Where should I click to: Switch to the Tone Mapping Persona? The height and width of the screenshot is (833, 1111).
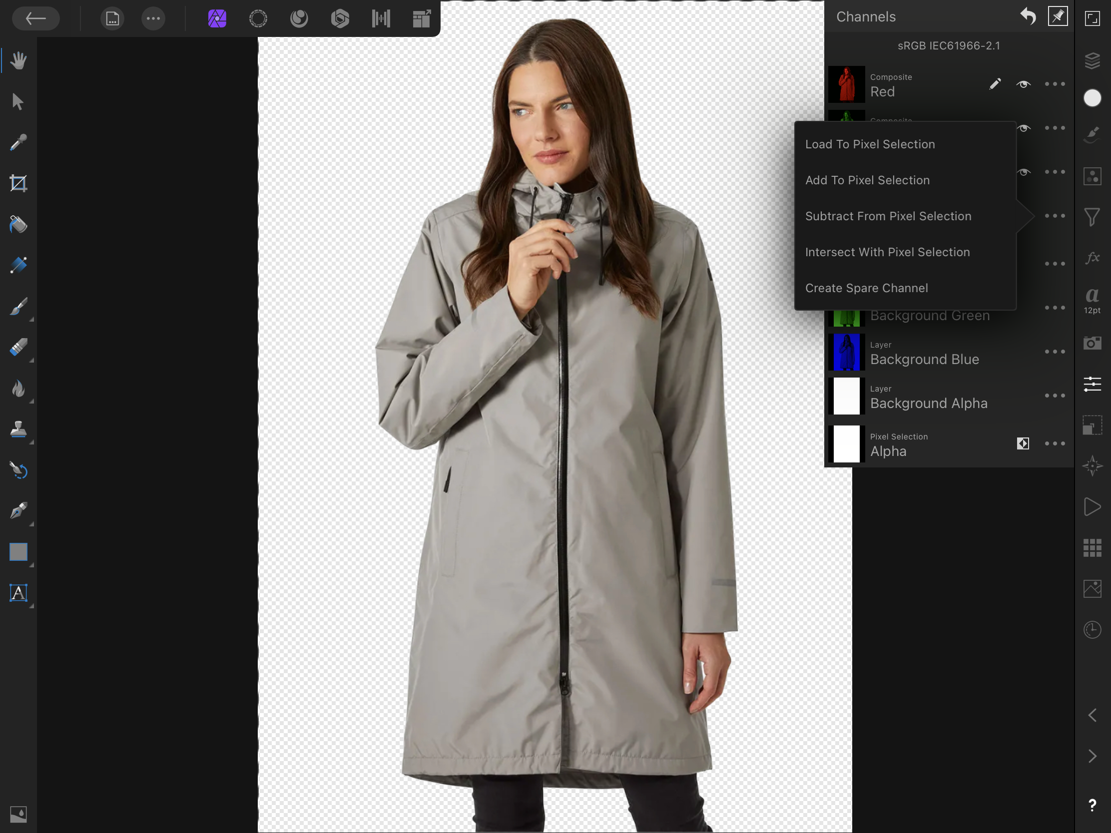381,18
